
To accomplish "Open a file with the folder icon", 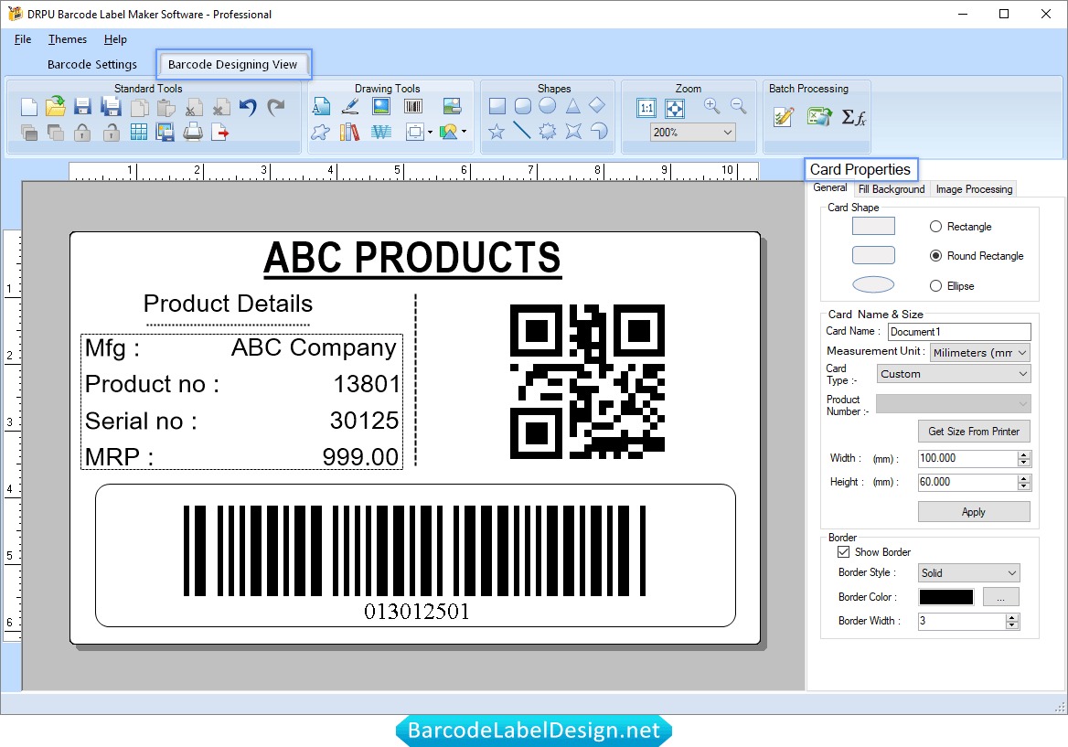I will (x=56, y=106).
